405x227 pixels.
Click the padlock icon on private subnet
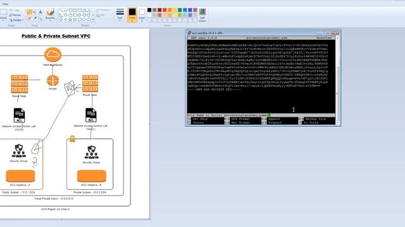pos(72,139)
